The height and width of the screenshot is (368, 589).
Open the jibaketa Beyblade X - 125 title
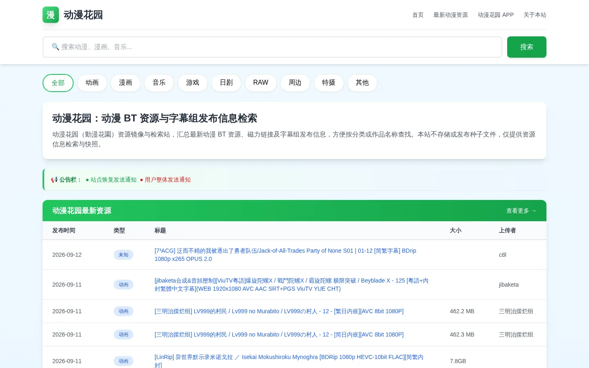pos(292,285)
